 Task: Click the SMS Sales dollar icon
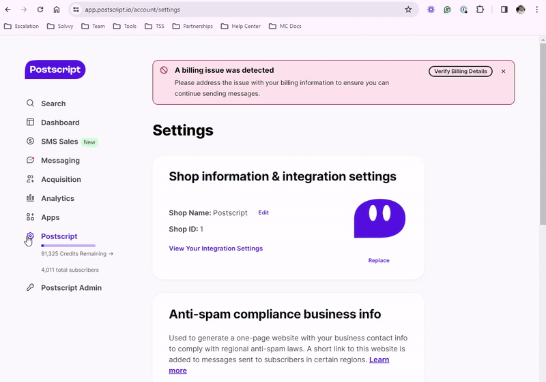(x=30, y=141)
